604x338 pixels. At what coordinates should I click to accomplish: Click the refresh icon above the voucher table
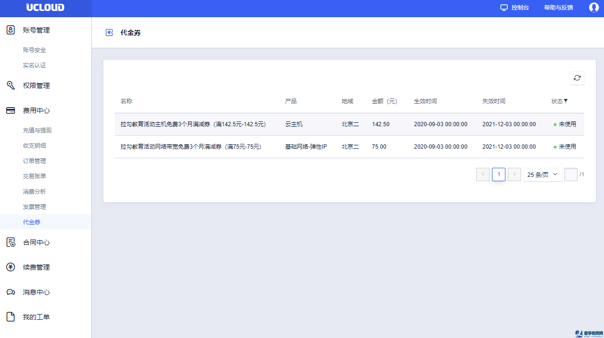point(577,78)
